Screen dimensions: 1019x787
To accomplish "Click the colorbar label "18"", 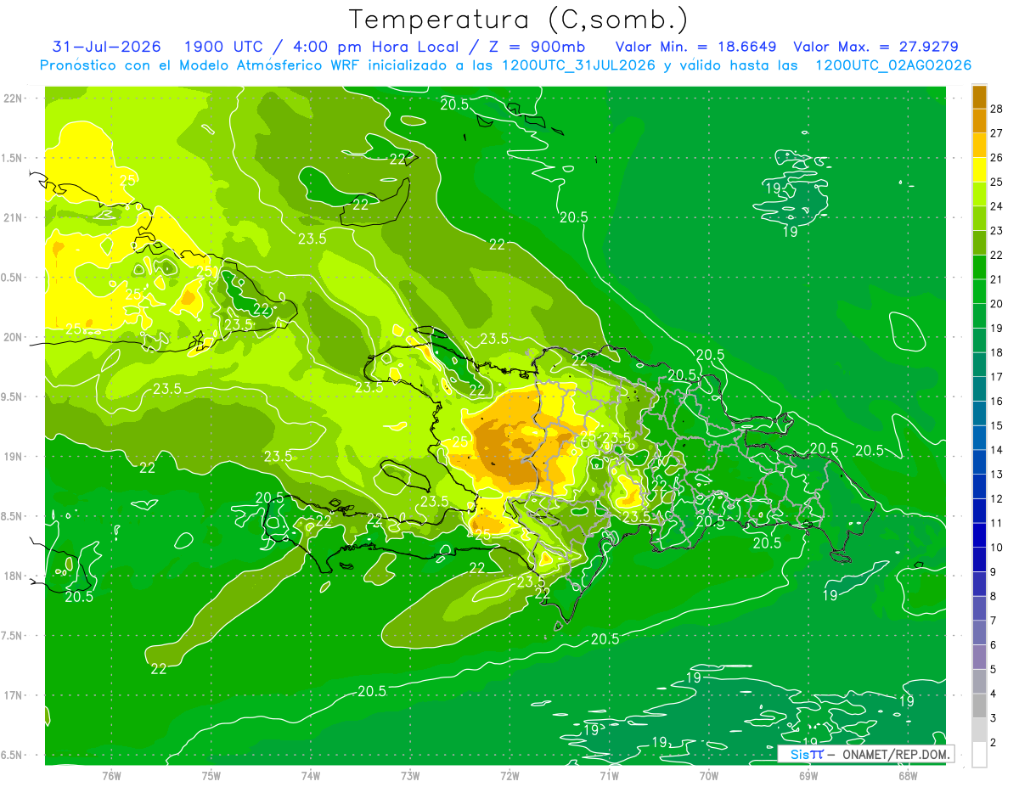I will coord(997,352).
